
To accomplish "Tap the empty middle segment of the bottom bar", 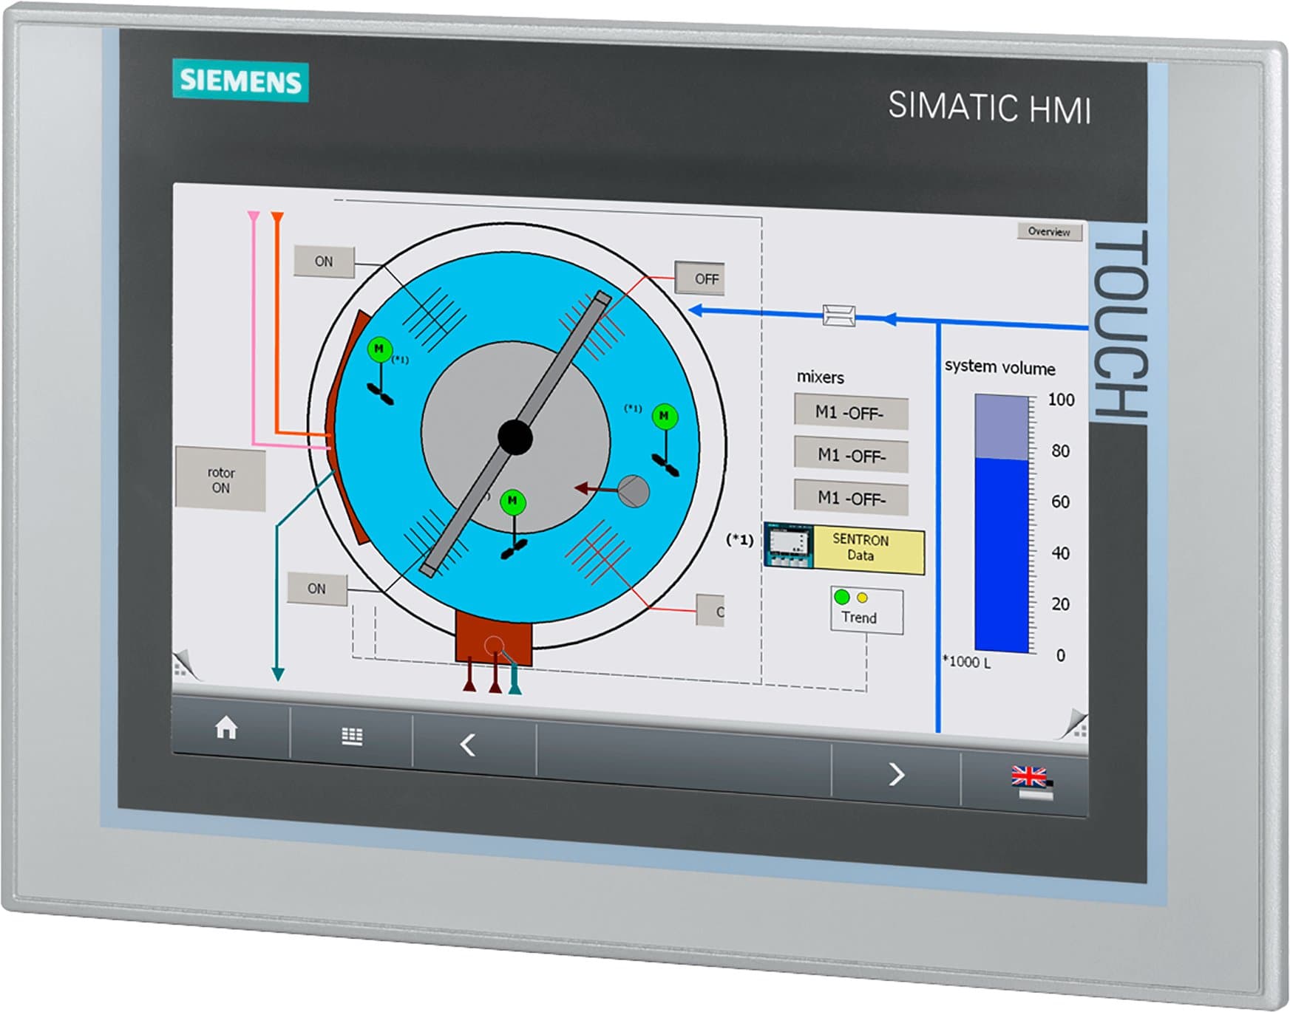I will click(684, 759).
